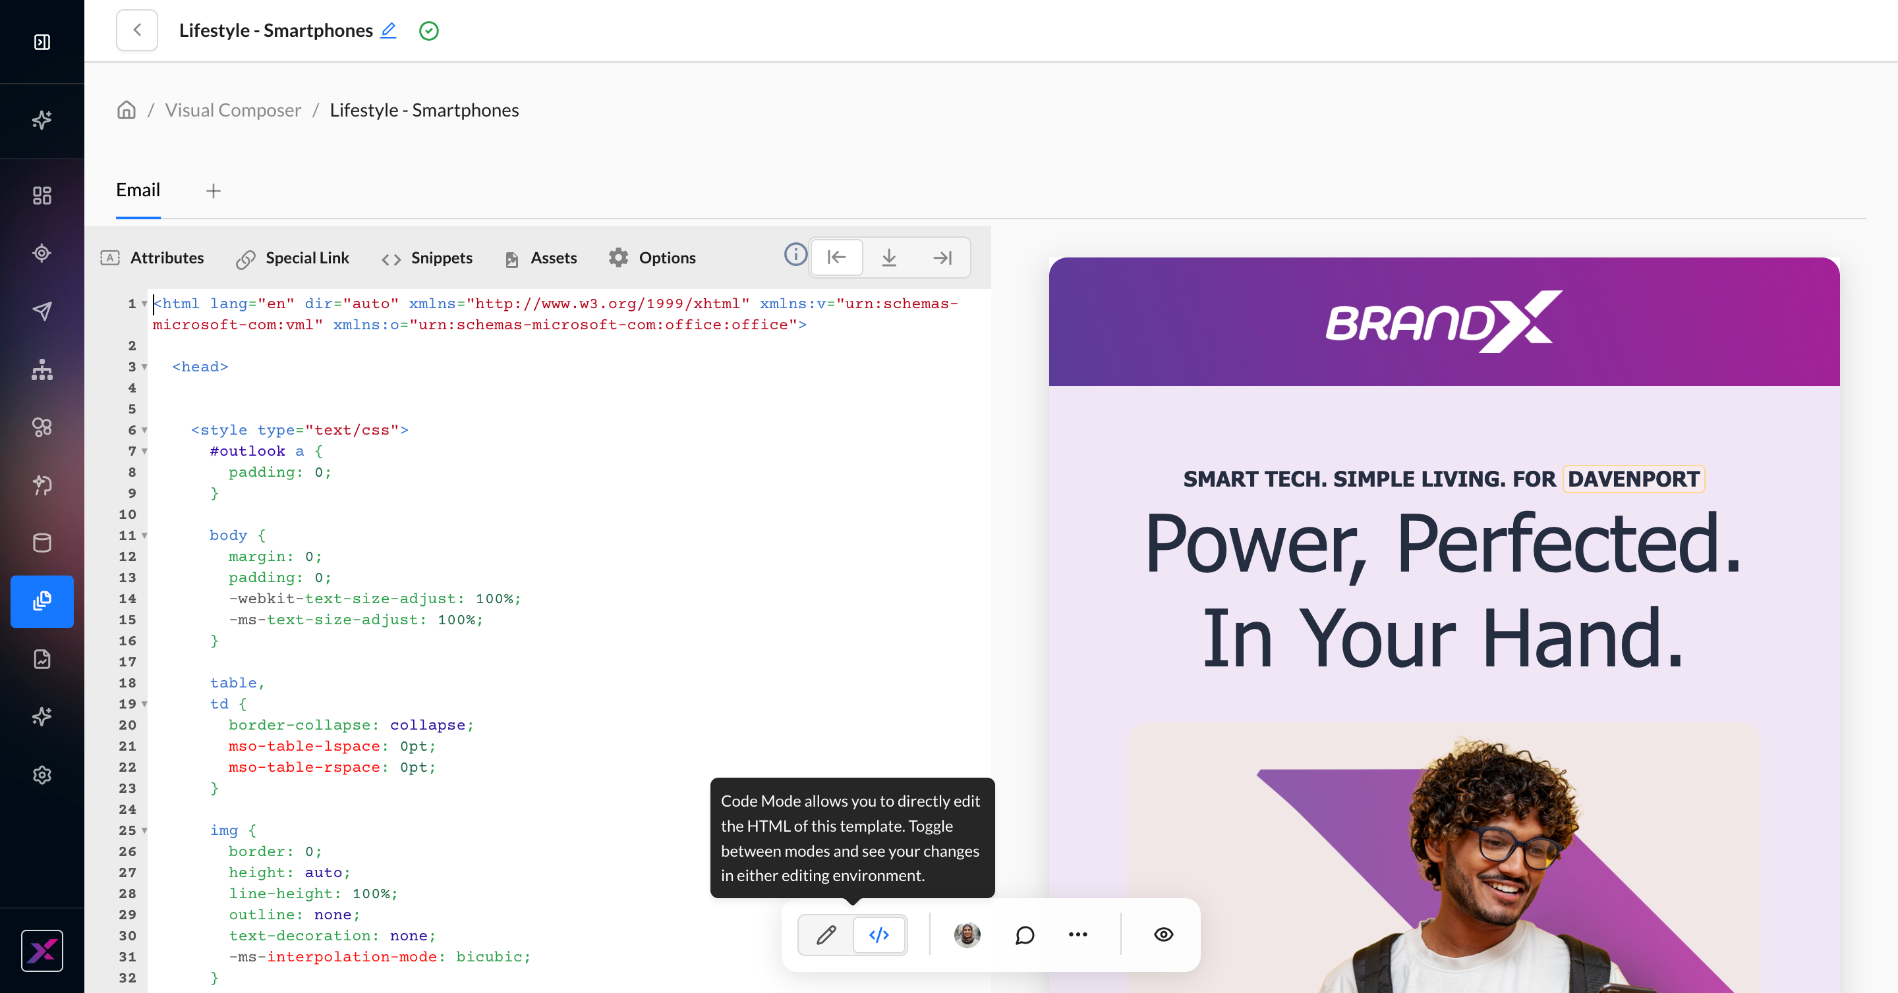Switch to code mode toggle
Screen dimensions: 1898x993
879,935
